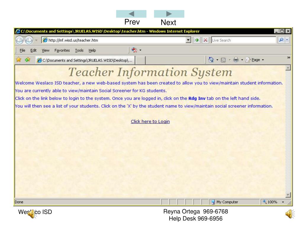Image resolution: width=303 pixels, height=227 pixels.
Task: Click the browser Forward arrow button
Action: 29,40
